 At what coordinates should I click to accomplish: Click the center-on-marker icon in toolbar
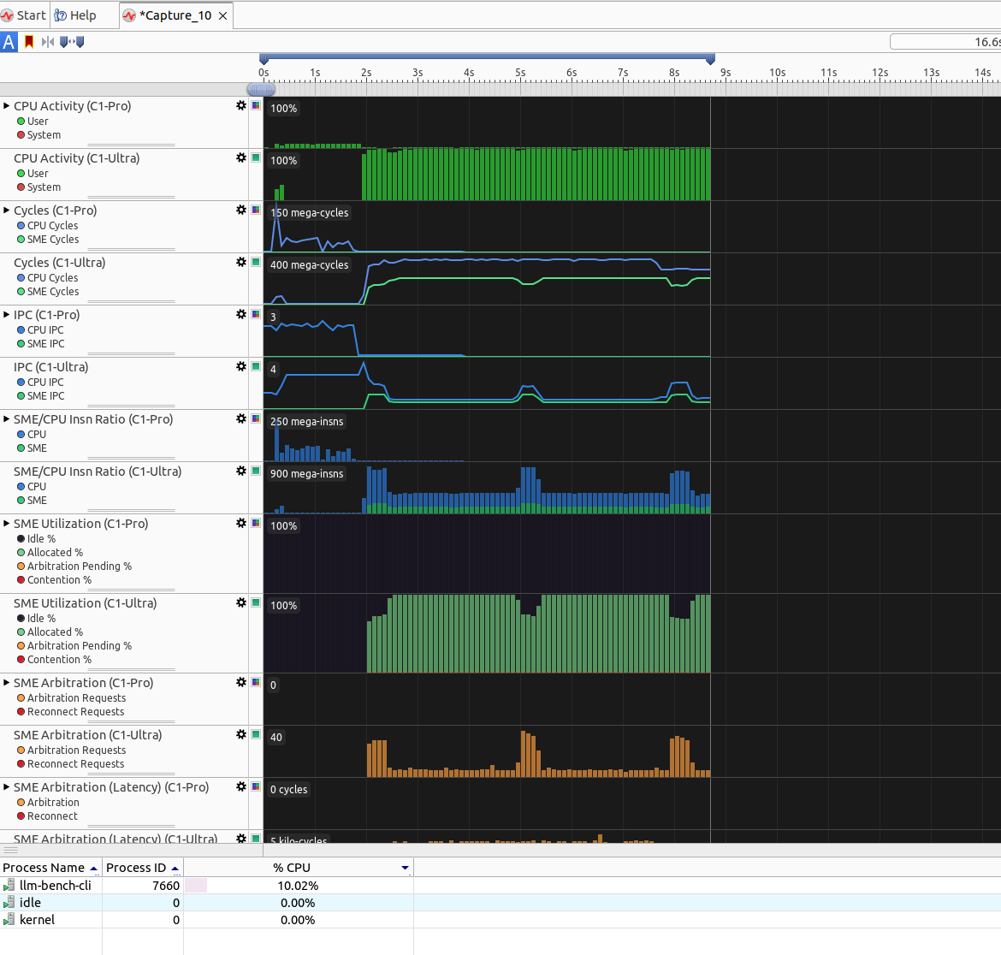point(48,42)
